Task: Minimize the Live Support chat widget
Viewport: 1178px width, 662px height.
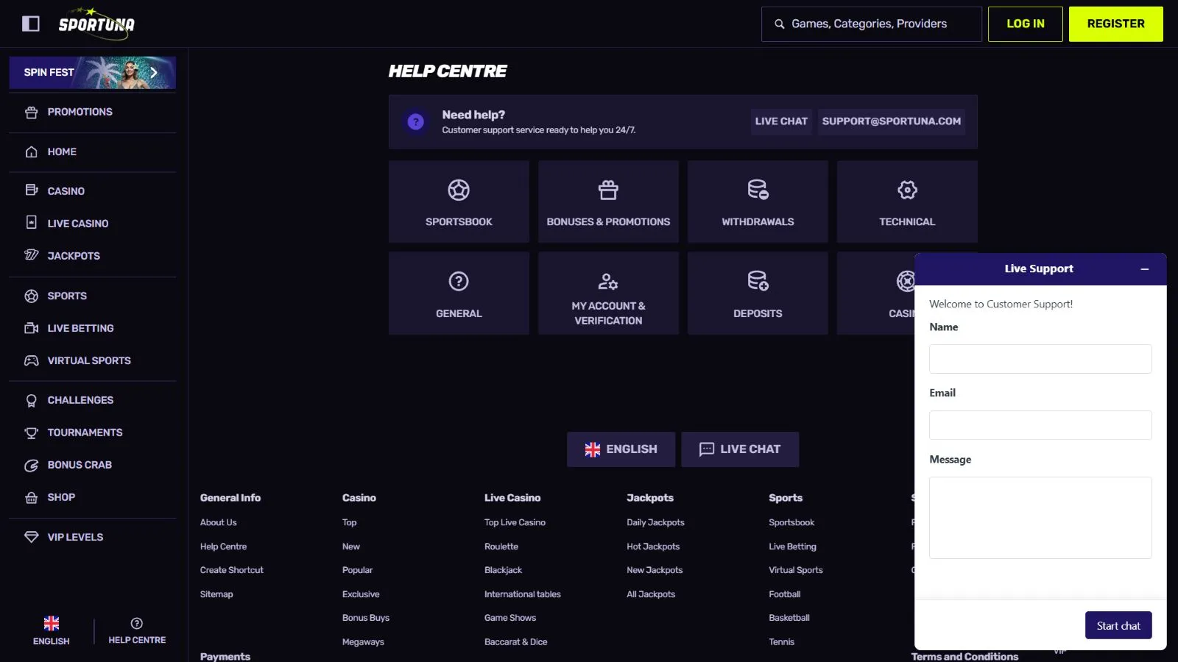Action: [1145, 269]
